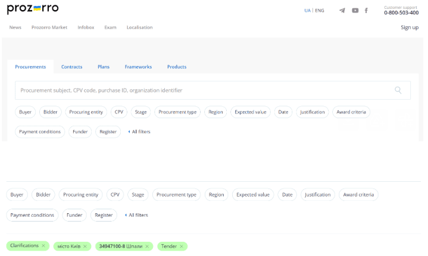The image size is (428, 256).
Task: Switch to the Frameworks tab
Action: click(138, 67)
